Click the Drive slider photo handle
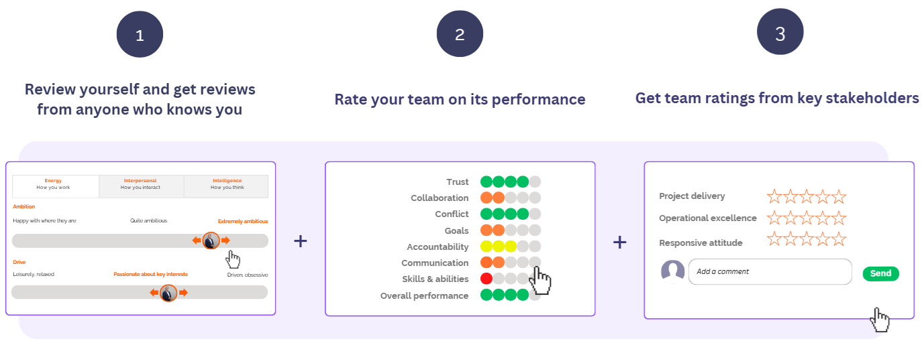The image size is (922, 341). [168, 293]
